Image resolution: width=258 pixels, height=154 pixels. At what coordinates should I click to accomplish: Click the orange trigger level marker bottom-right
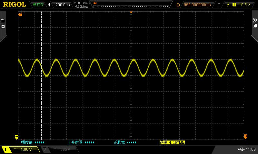click(245, 136)
